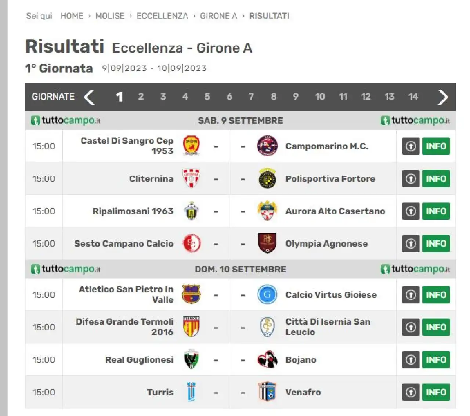Open the Polisportiva Fortore crest icon
The height and width of the screenshot is (416, 470).
click(x=267, y=178)
